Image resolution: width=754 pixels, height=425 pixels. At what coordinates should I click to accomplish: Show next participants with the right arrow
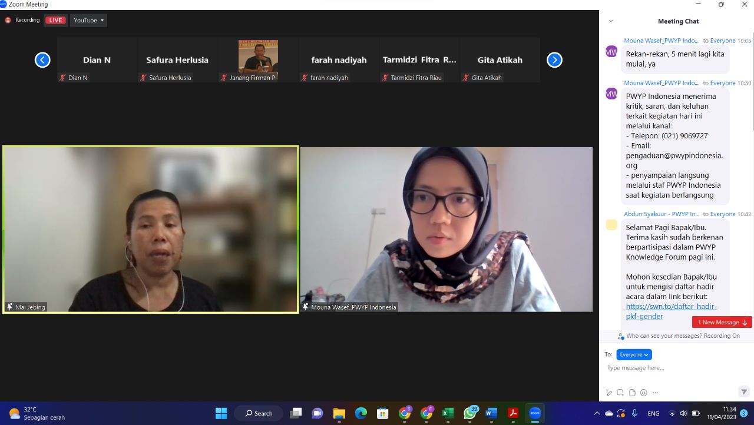(554, 60)
